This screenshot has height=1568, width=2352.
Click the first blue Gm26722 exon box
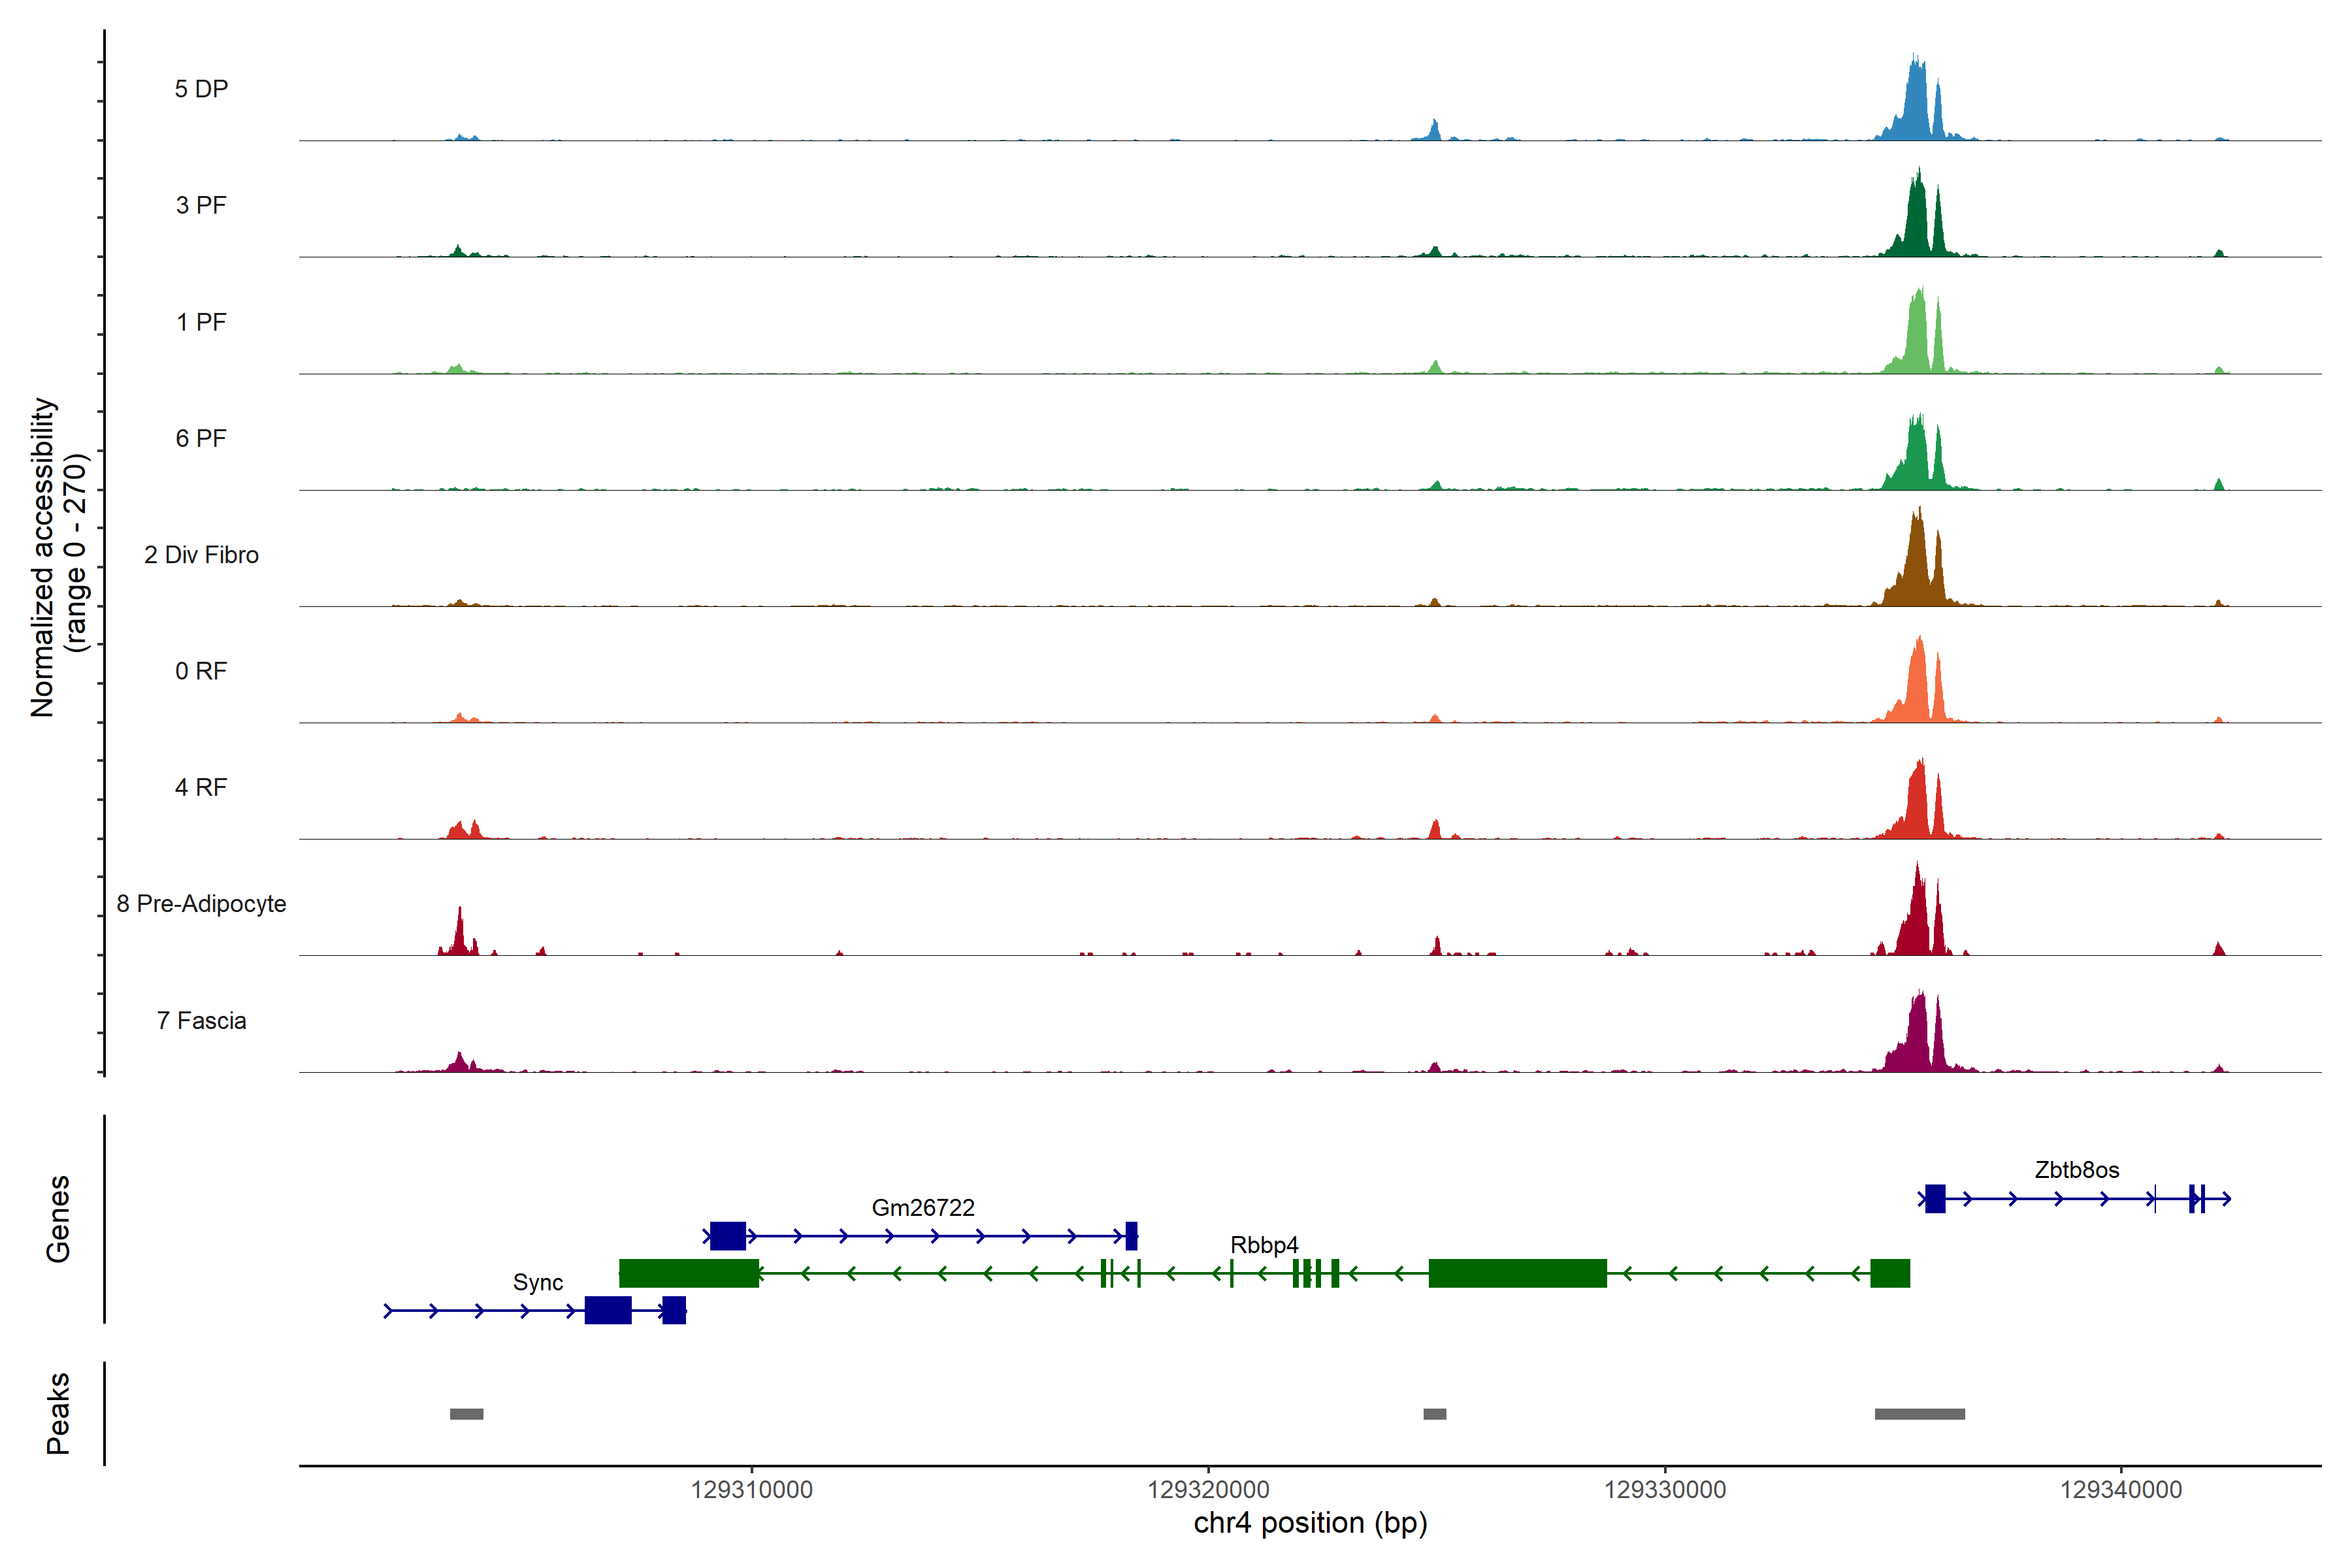(x=727, y=1236)
